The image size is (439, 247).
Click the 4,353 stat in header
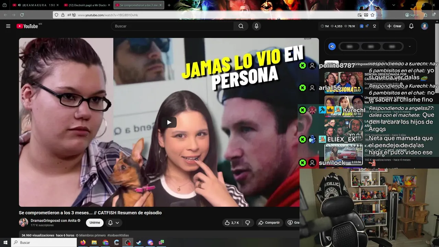pos(336,26)
